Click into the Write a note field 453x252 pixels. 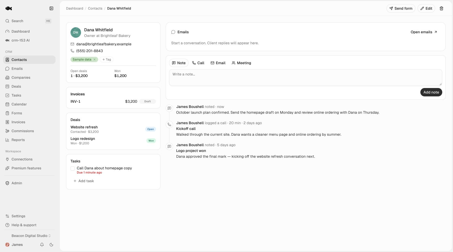coord(306,78)
